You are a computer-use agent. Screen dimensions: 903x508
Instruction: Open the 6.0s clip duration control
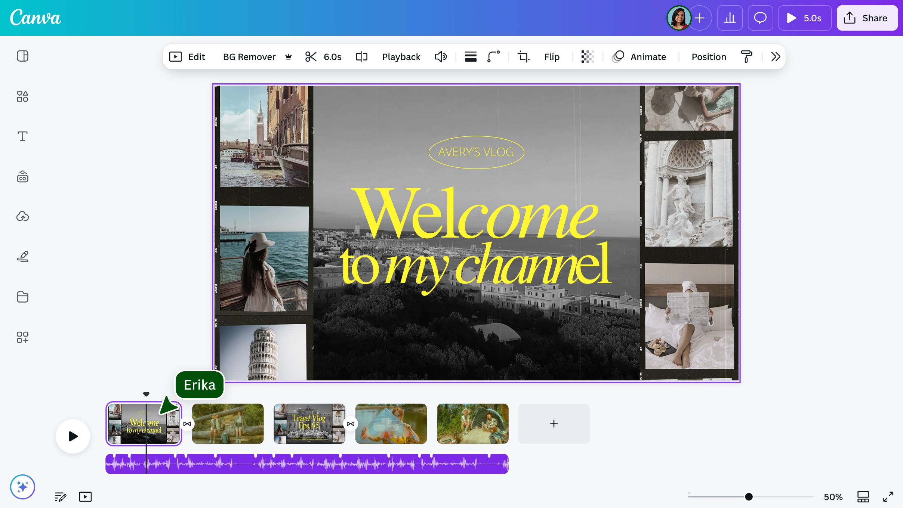332,56
